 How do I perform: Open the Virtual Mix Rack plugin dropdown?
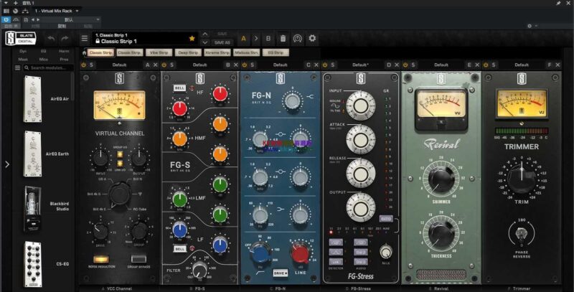coord(77,11)
